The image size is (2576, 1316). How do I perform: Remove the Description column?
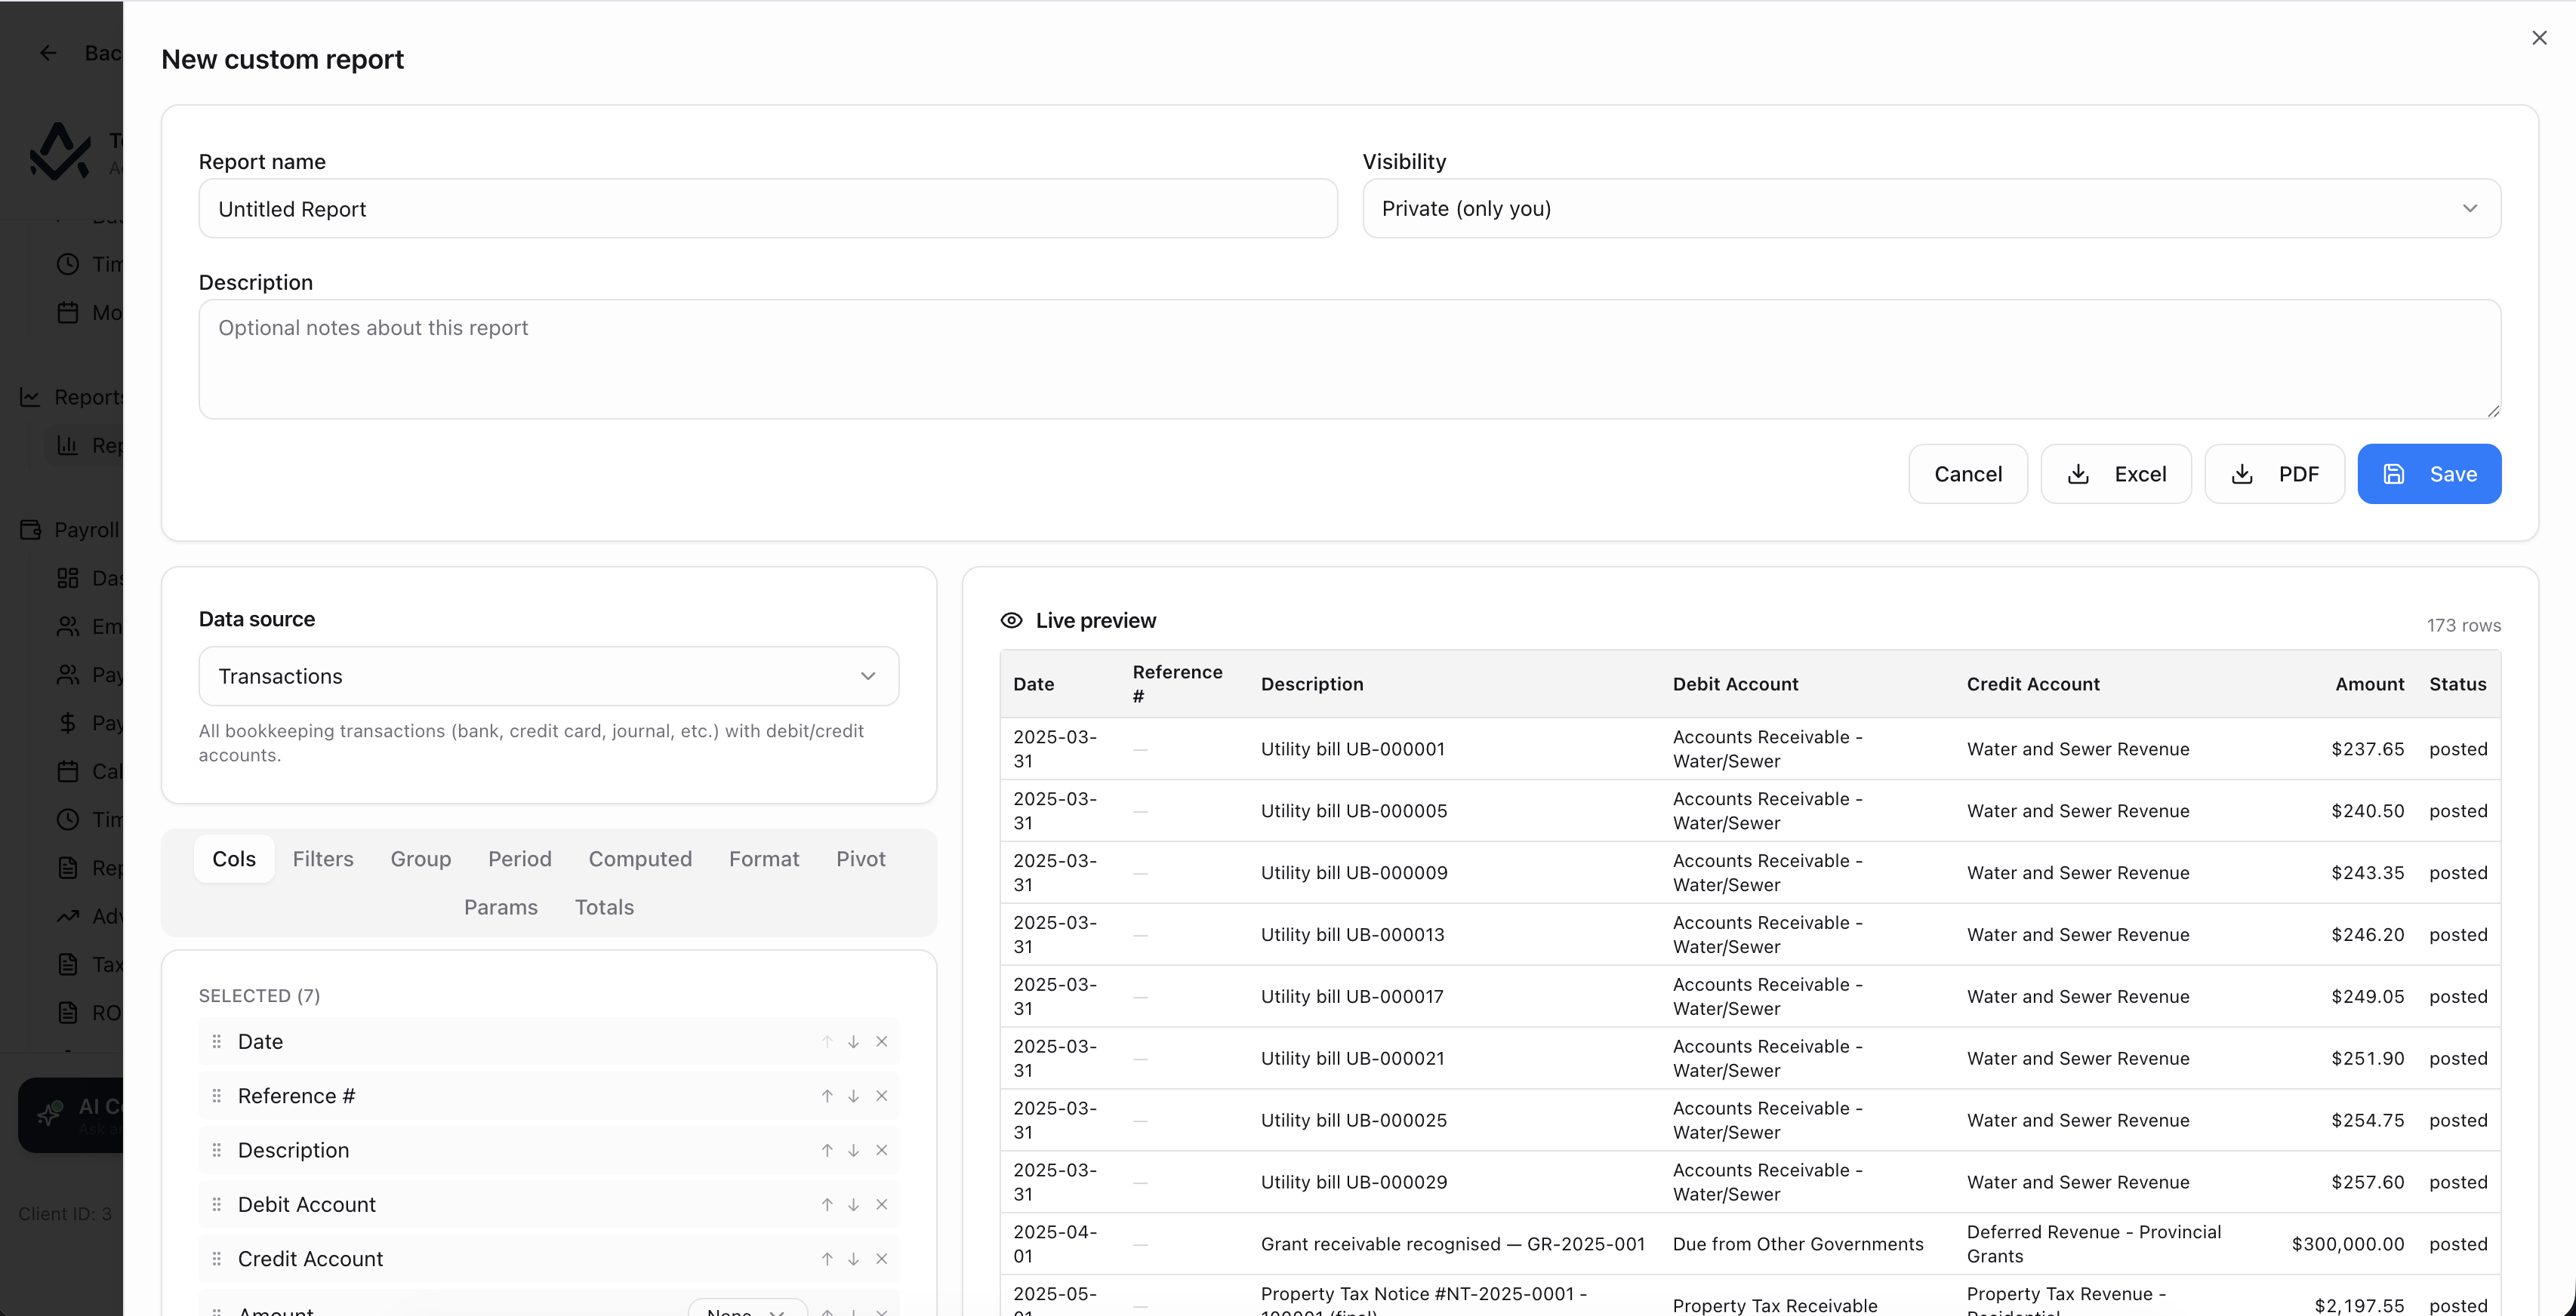click(x=882, y=1150)
